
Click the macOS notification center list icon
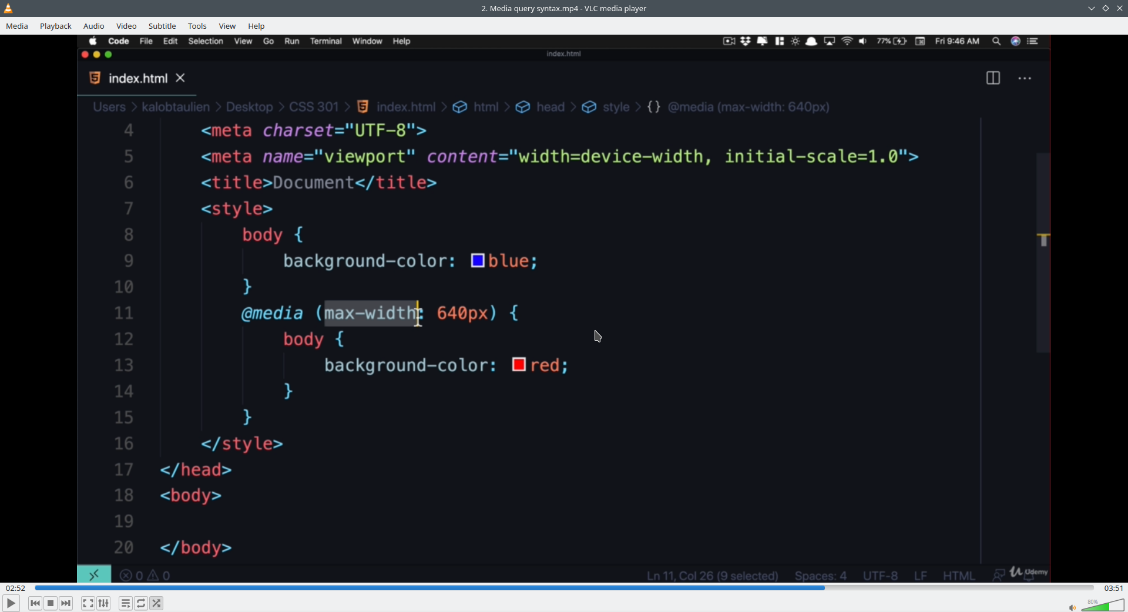1033,41
